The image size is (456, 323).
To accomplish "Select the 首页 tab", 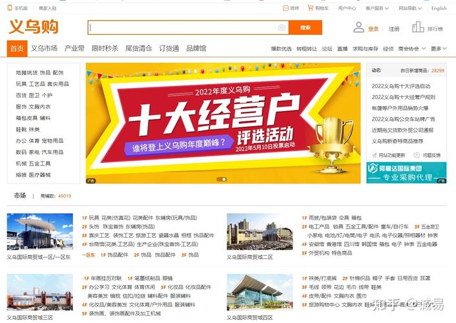I will [x=17, y=48].
